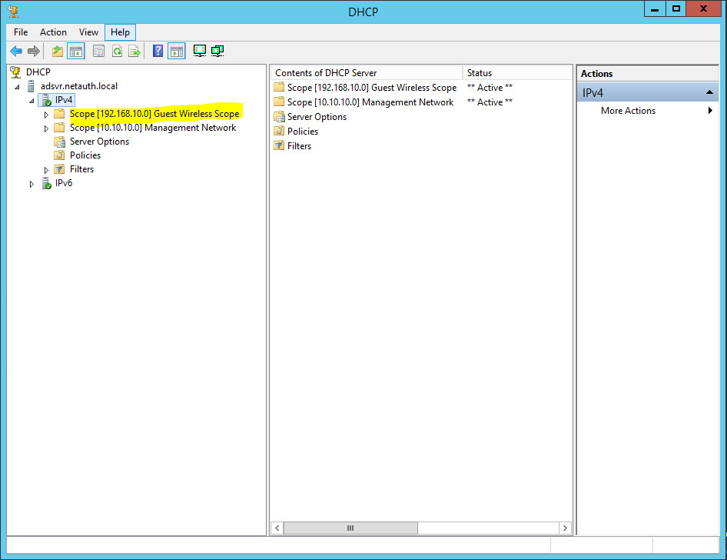Click Management Network folder icon in list
Viewport: 727px width, 560px height.
point(279,102)
